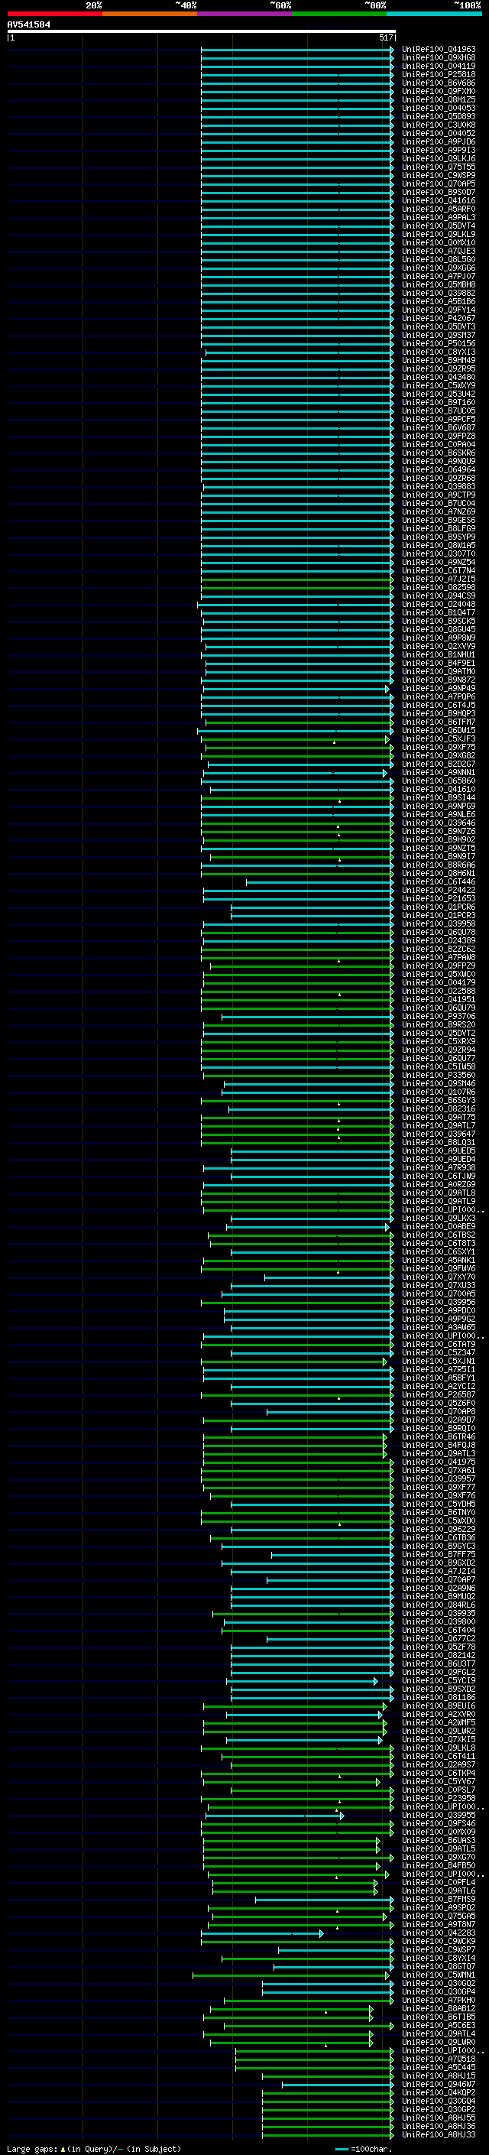Select label UniRef100_Q9LKX3
The image size is (489, 2155).
[x=439, y=1218]
